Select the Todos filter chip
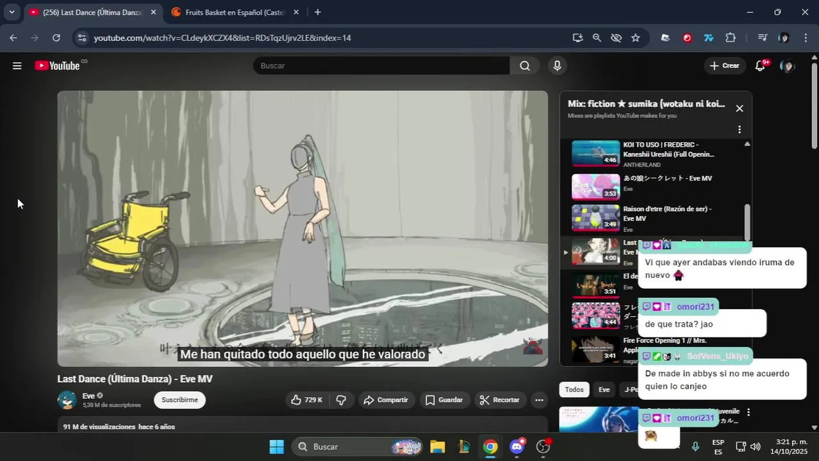819x461 pixels. click(574, 389)
